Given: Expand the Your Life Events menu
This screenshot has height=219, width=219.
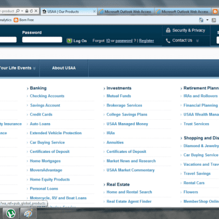Looking at the screenshot, I should [18, 68].
